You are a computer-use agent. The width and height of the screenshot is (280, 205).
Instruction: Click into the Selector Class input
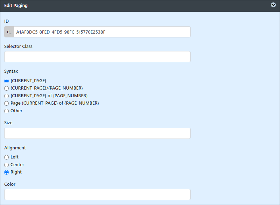coord(97,57)
